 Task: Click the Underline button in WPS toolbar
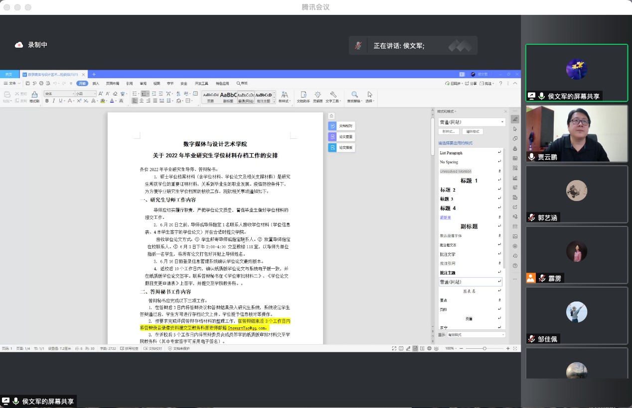pyautogui.click(x=60, y=101)
